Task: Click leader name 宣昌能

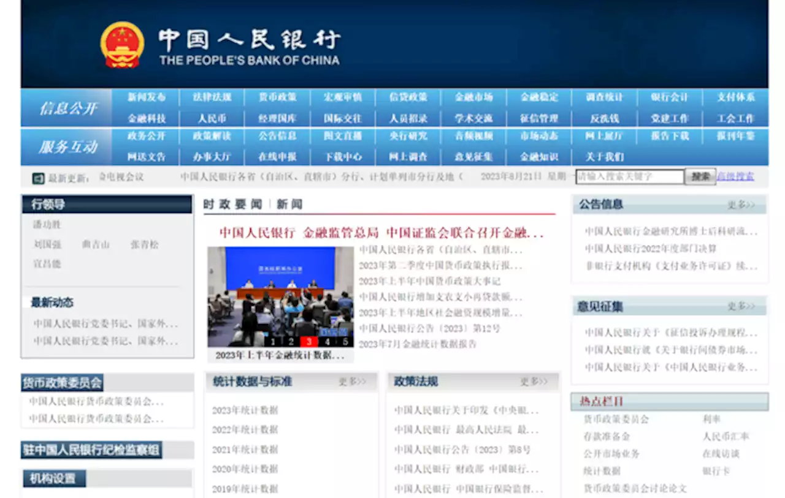Action: click(47, 264)
